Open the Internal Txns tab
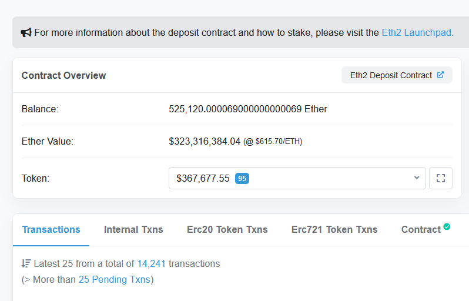 click(133, 229)
